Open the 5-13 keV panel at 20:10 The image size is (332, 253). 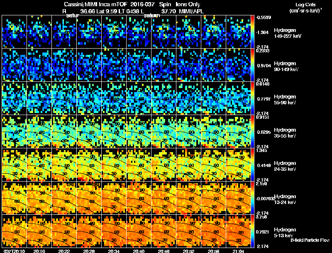tap(15, 231)
